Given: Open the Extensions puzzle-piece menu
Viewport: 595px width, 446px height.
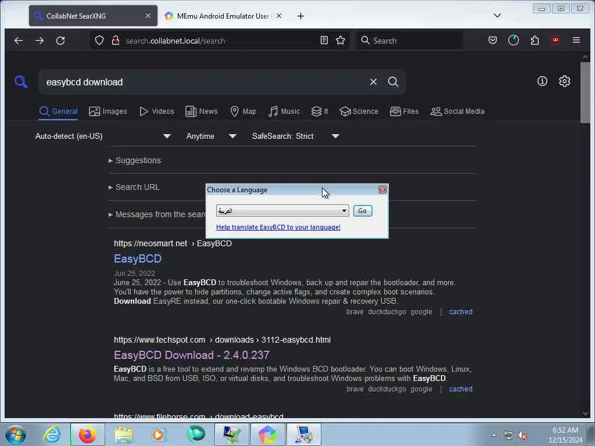Looking at the screenshot, I should click(x=535, y=40).
